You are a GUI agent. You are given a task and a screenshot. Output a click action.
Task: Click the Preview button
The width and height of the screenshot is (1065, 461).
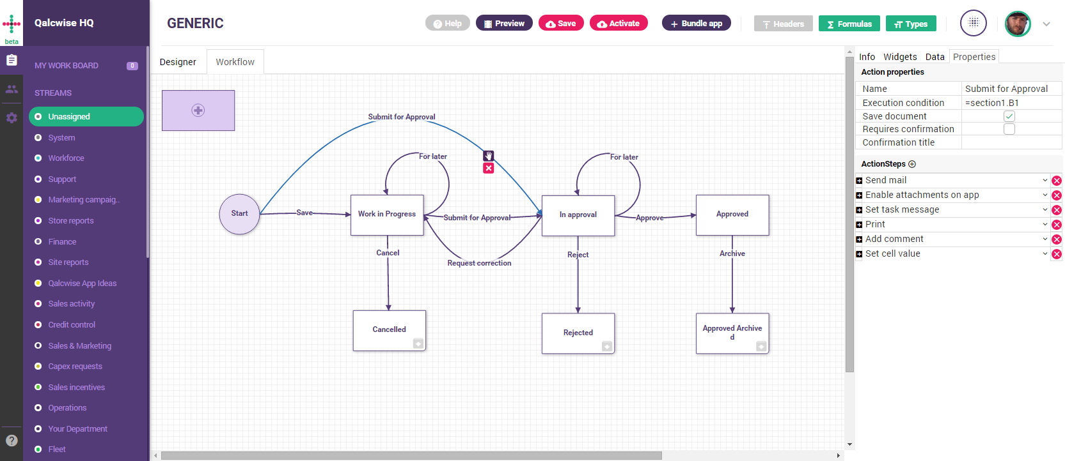coord(504,24)
